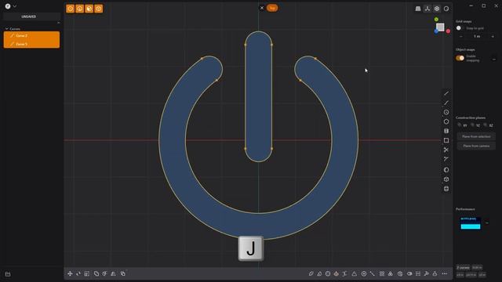This screenshot has height=282, width=502.
Task: Select the Move tool in bottom toolbar
Action: pyautogui.click(x=70, y=273)
